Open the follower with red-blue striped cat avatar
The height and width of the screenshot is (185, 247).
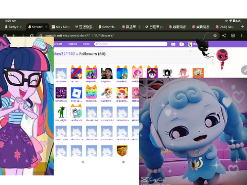click(x=76, y=73)
